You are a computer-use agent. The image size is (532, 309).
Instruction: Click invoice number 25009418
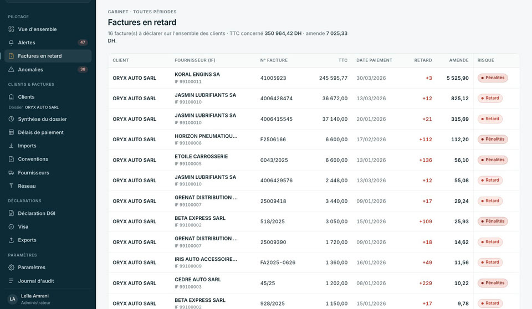coord(273,201)
